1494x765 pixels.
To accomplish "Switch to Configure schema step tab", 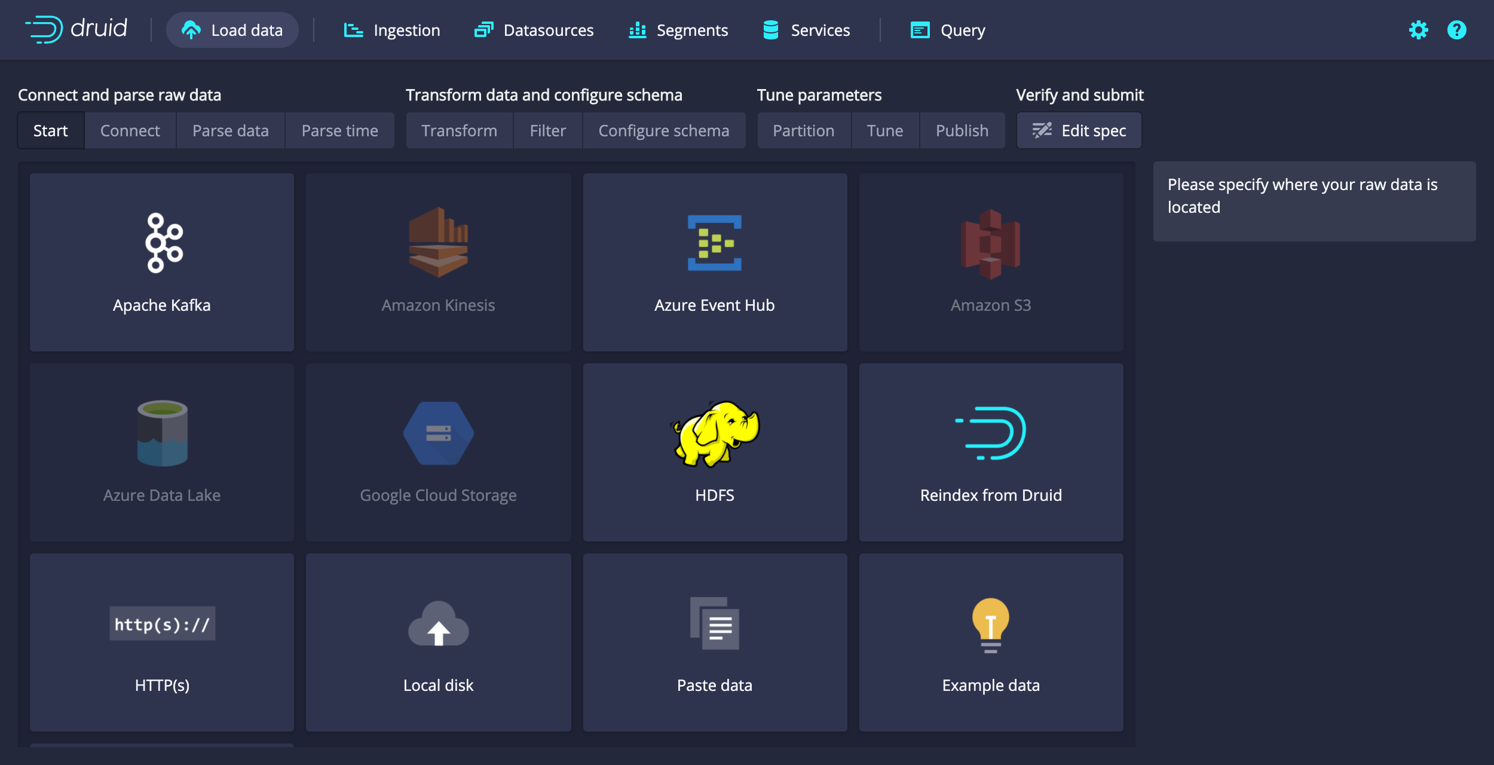I will click(663, 130).
